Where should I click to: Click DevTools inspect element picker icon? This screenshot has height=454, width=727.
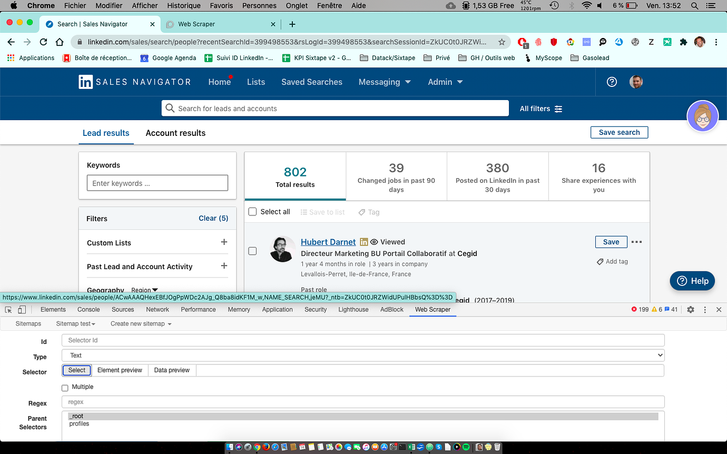[x=9, y=310]
